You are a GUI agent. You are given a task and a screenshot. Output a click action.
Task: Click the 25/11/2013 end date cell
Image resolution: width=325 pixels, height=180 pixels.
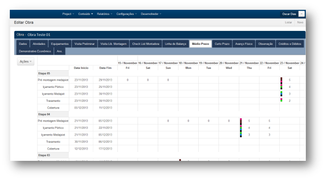click(105, 87)
